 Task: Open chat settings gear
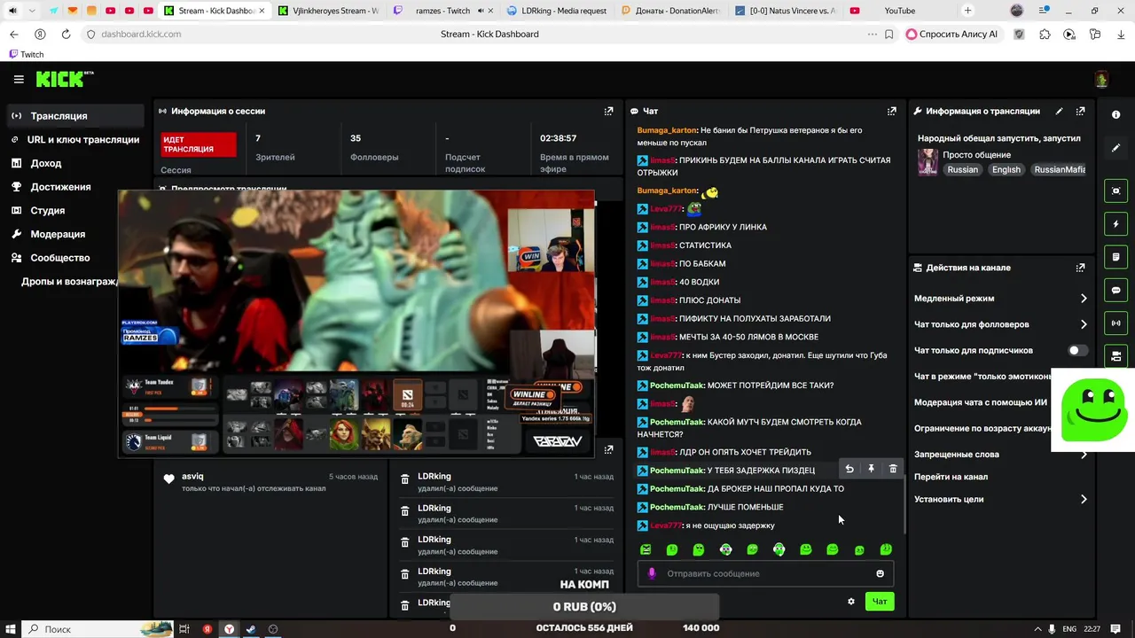click(851, 602)
